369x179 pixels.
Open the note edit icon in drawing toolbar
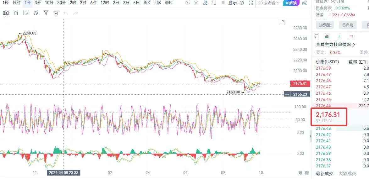(x=26, y=13)
